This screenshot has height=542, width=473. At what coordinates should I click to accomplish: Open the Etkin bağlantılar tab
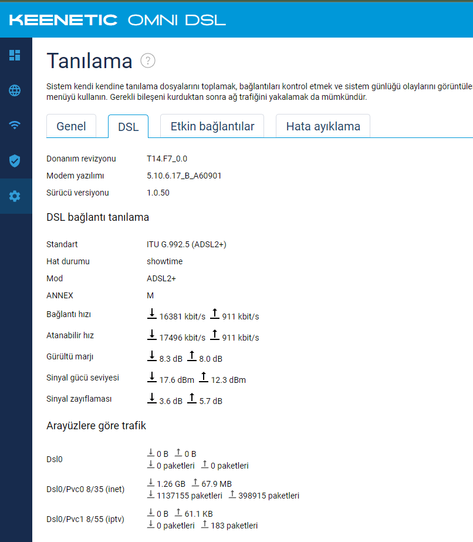(212, 126)
